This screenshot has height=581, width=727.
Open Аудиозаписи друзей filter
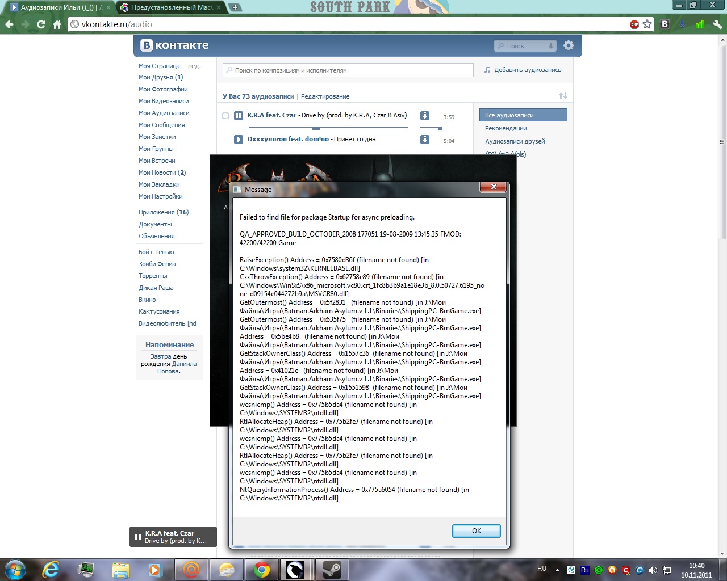[515, 141]
